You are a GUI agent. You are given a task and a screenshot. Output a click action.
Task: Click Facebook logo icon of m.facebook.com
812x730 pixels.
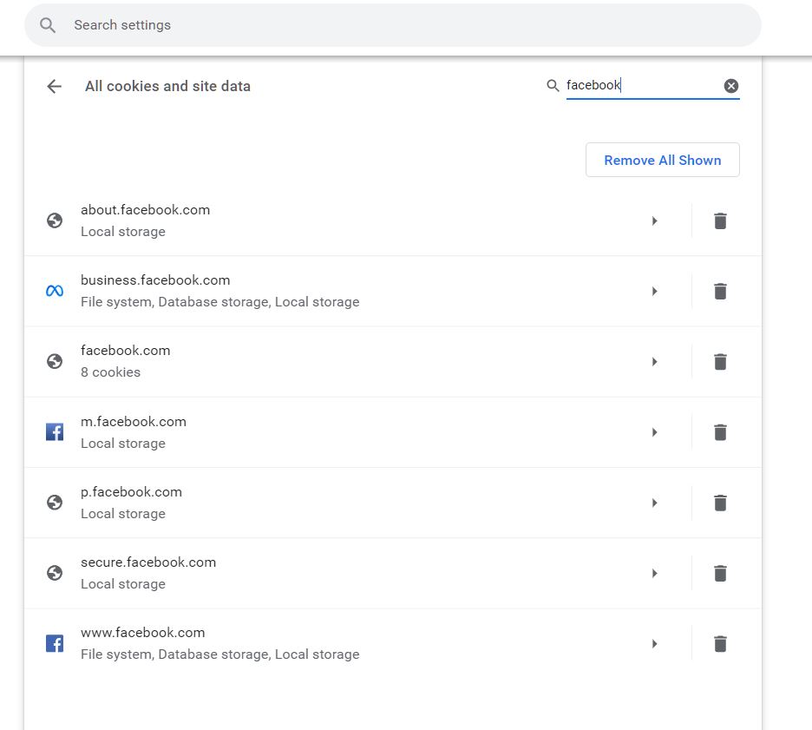pos(55,431)
